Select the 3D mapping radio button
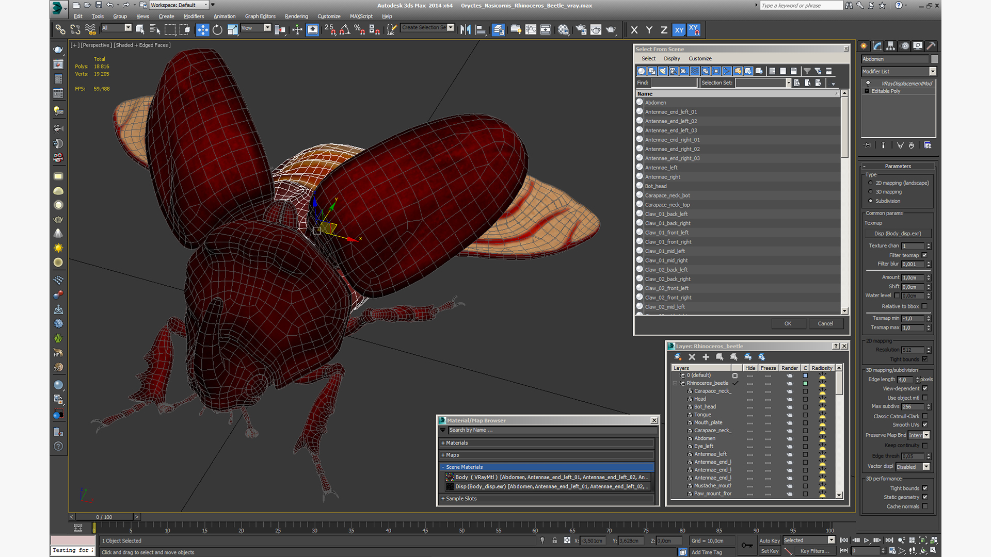Viewport: 991px width, 557px height. click(x=871, y=192)
